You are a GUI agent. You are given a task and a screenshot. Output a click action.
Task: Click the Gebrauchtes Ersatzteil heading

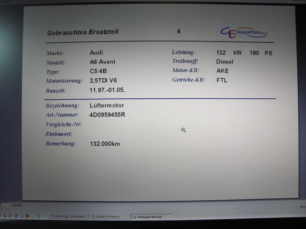83,32
